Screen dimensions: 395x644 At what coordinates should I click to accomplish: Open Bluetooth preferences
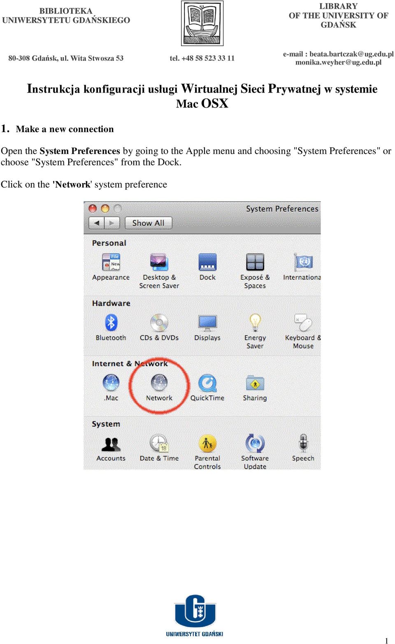click(x=111, y=327)
